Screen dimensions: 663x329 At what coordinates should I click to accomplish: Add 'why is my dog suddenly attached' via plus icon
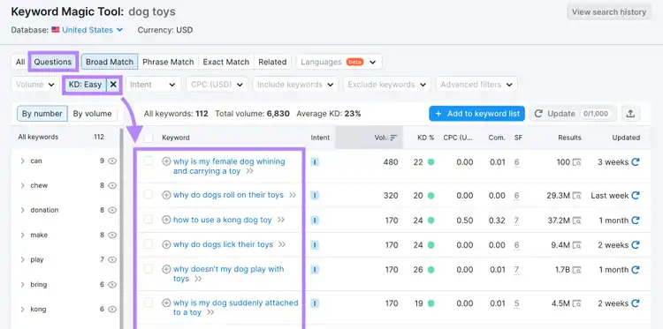click(x=166, y=303)
